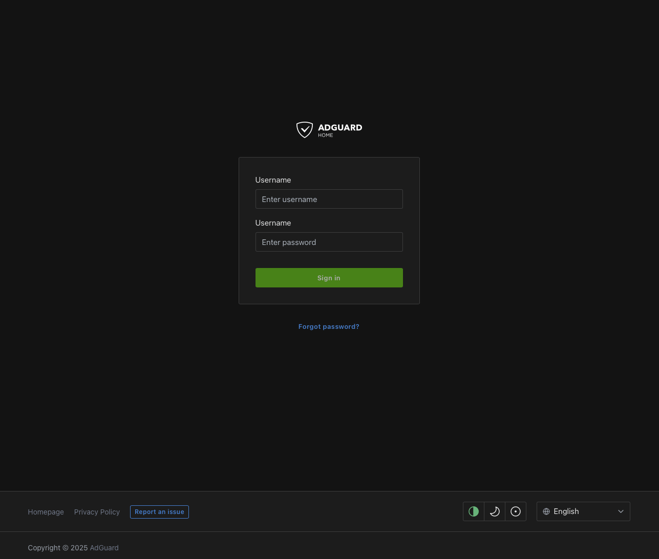
Task: Click the AdGuard Home shield logo
Action: pyautogui.click(x=305, y=129)
